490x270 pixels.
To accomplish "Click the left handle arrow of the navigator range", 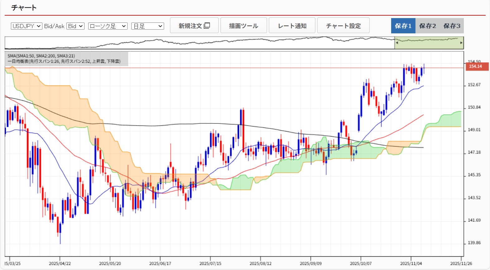I will tap(397, 43).
